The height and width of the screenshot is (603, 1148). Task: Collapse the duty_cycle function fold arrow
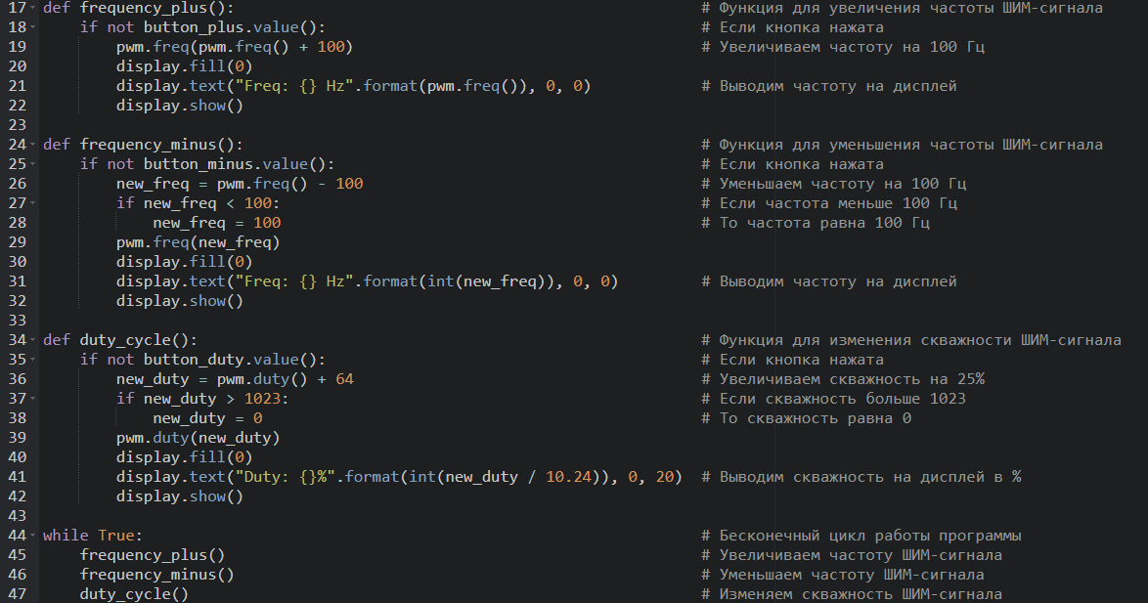pyautogui.click(x=33, y=339)
